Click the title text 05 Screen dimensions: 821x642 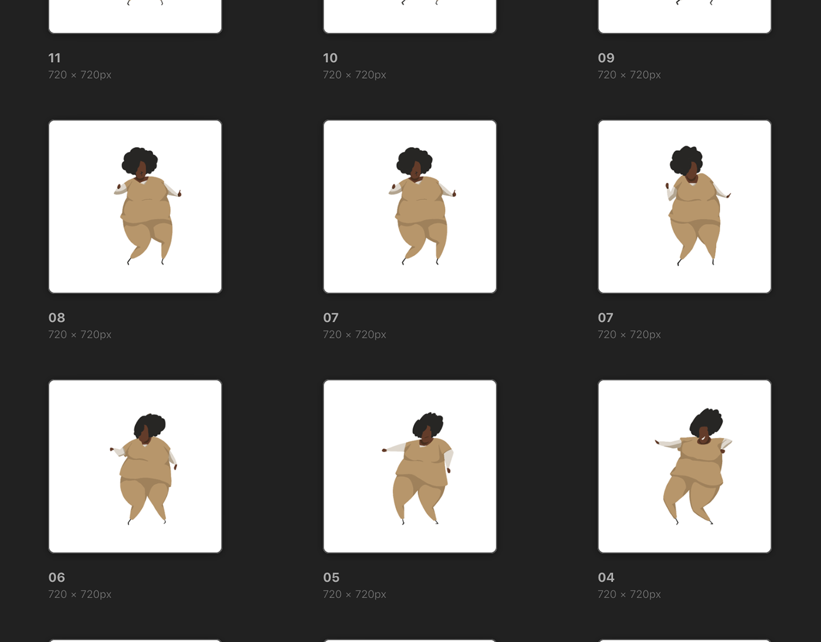click(331, 578)
